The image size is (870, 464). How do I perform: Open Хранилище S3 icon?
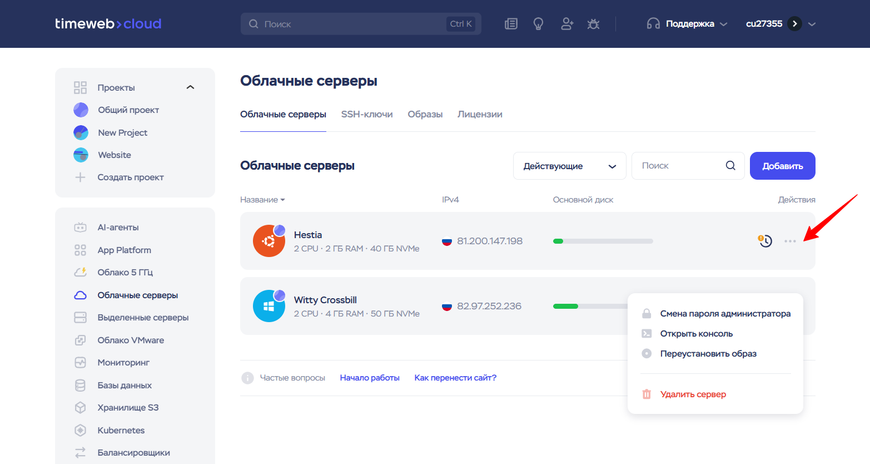pos(81,408)
